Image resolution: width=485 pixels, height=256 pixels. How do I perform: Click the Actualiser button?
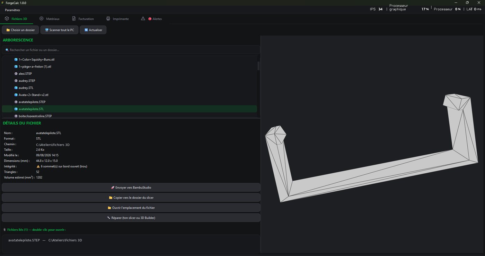pos(93,30)
